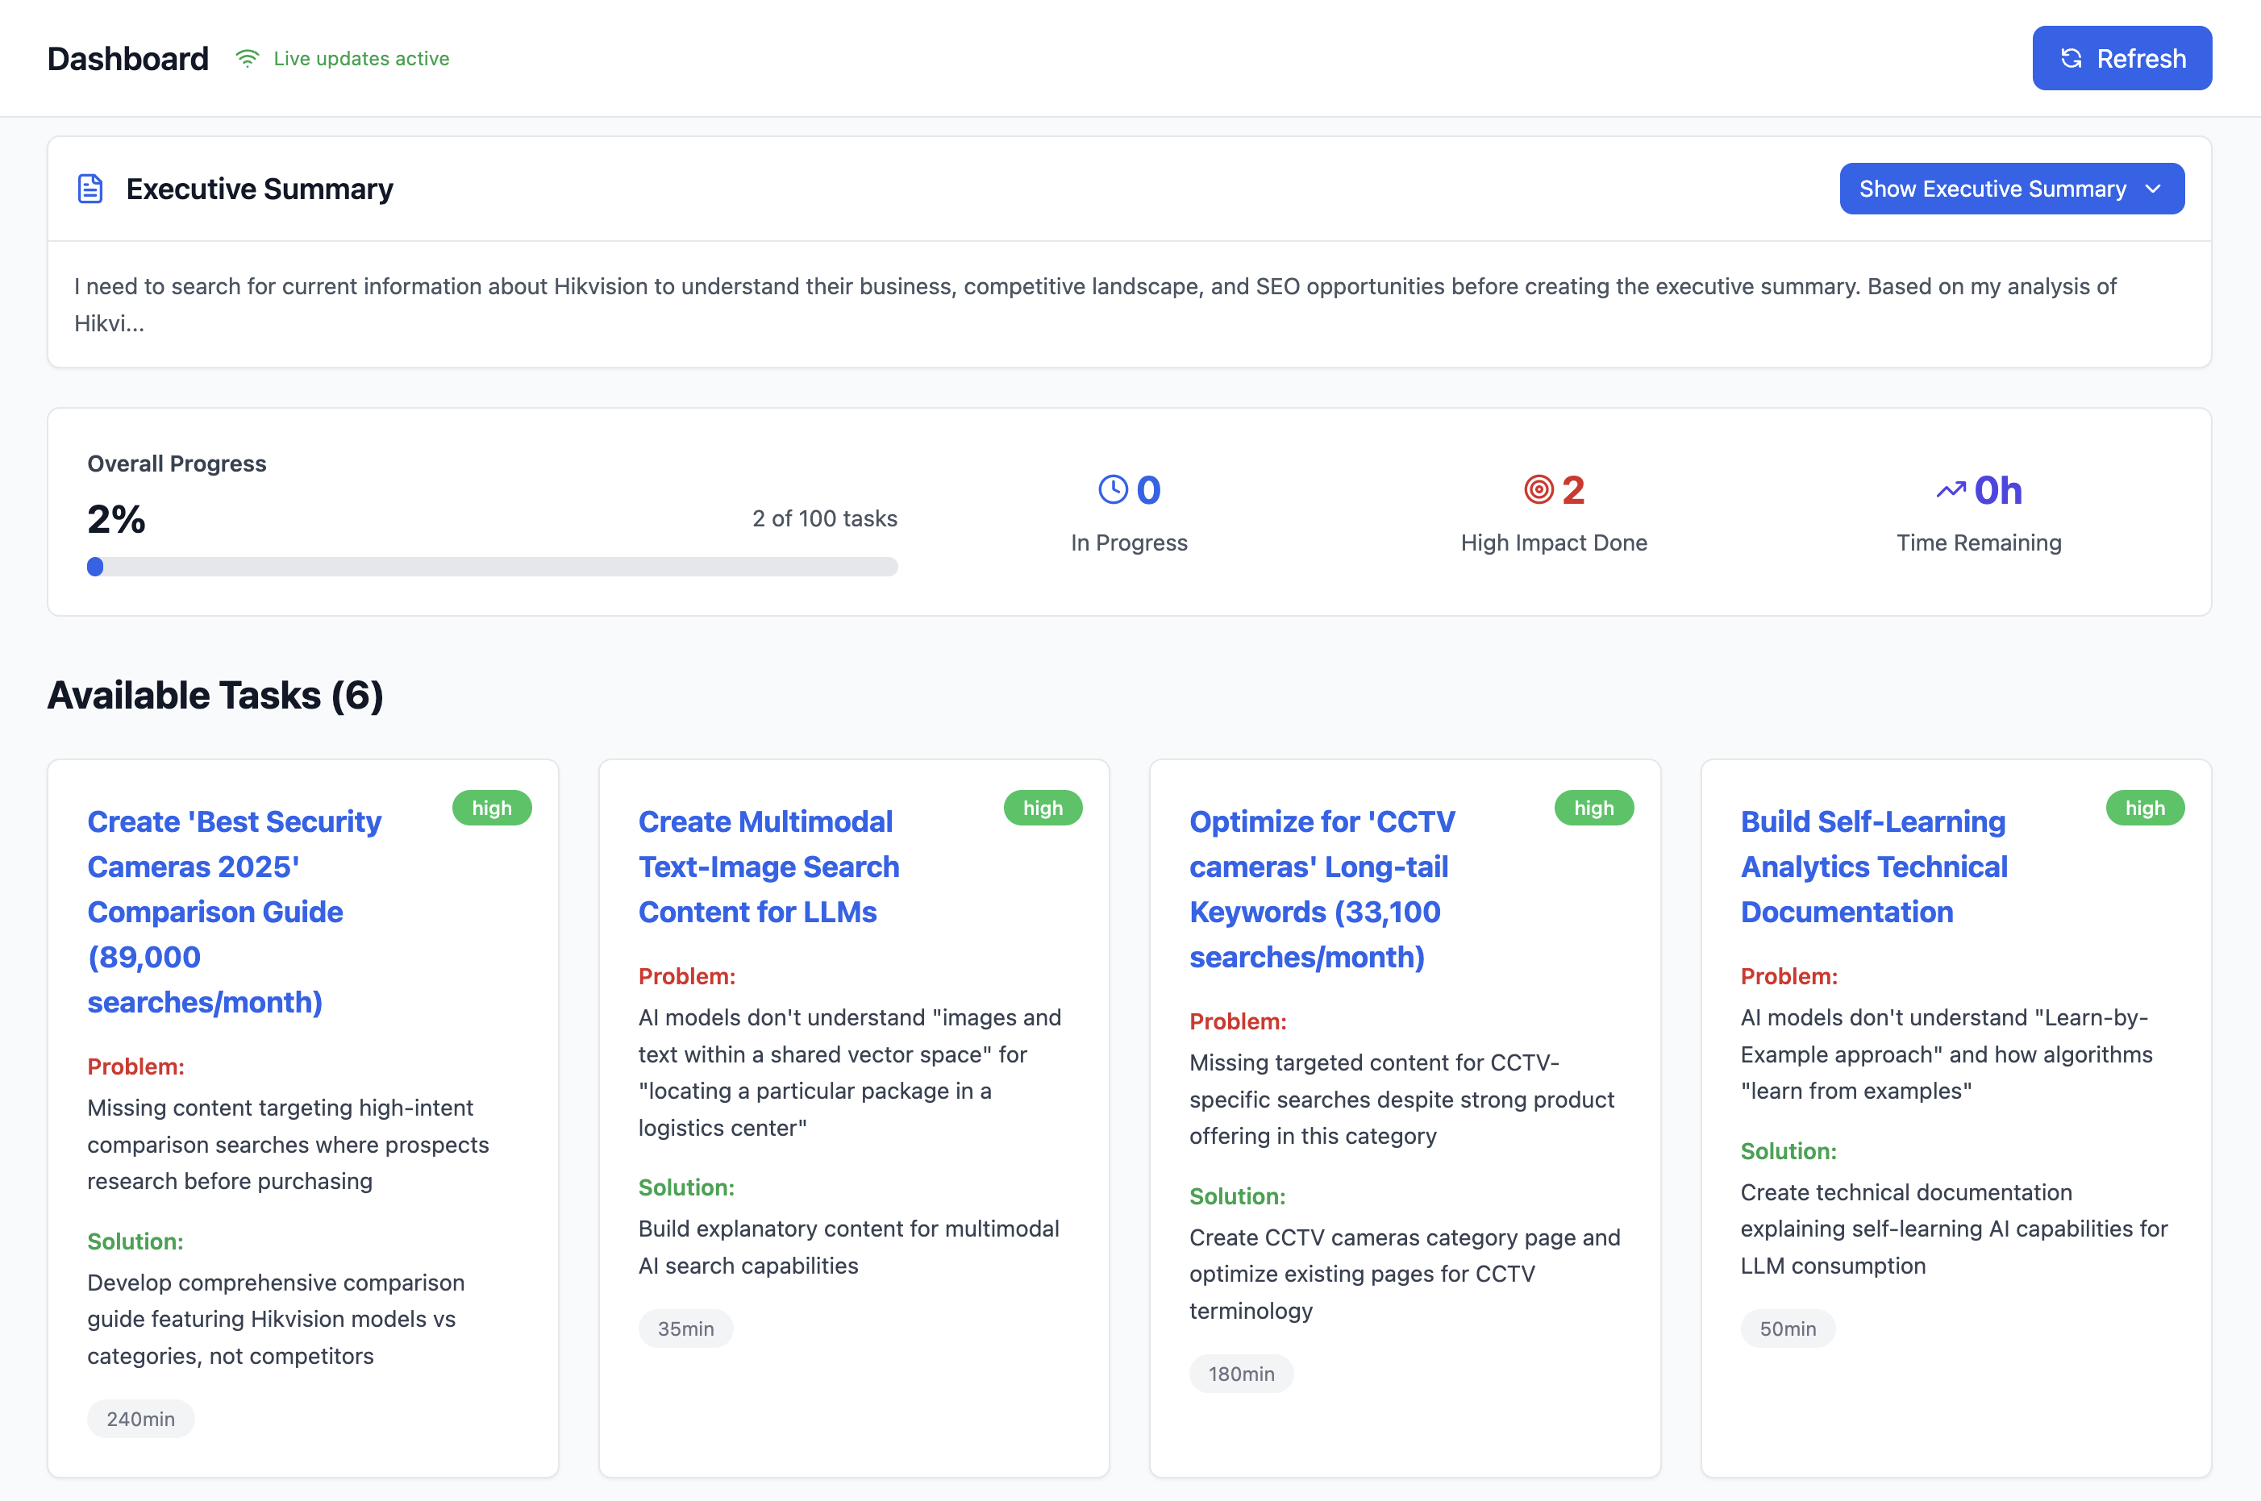Toggle the high badge on Multimodal Search task

click(x=1043, y=807)
